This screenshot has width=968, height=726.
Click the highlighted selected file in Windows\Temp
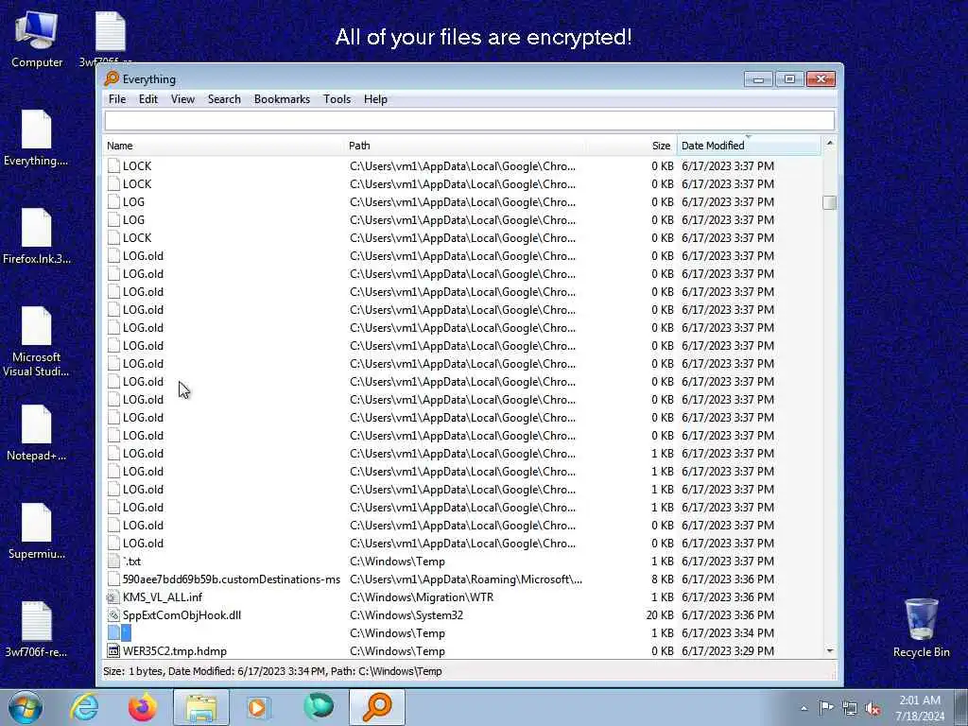(x=126, y=632)
